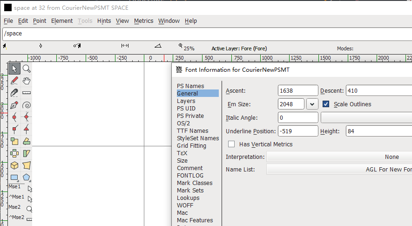Image resolution: width=412 pixels, height=226 pixels.
Task: Click the angle icon in the info bar
Action: (158, 46)
